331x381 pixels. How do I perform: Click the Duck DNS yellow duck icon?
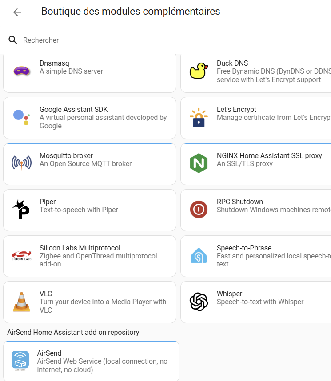click(x=199, y=71)
